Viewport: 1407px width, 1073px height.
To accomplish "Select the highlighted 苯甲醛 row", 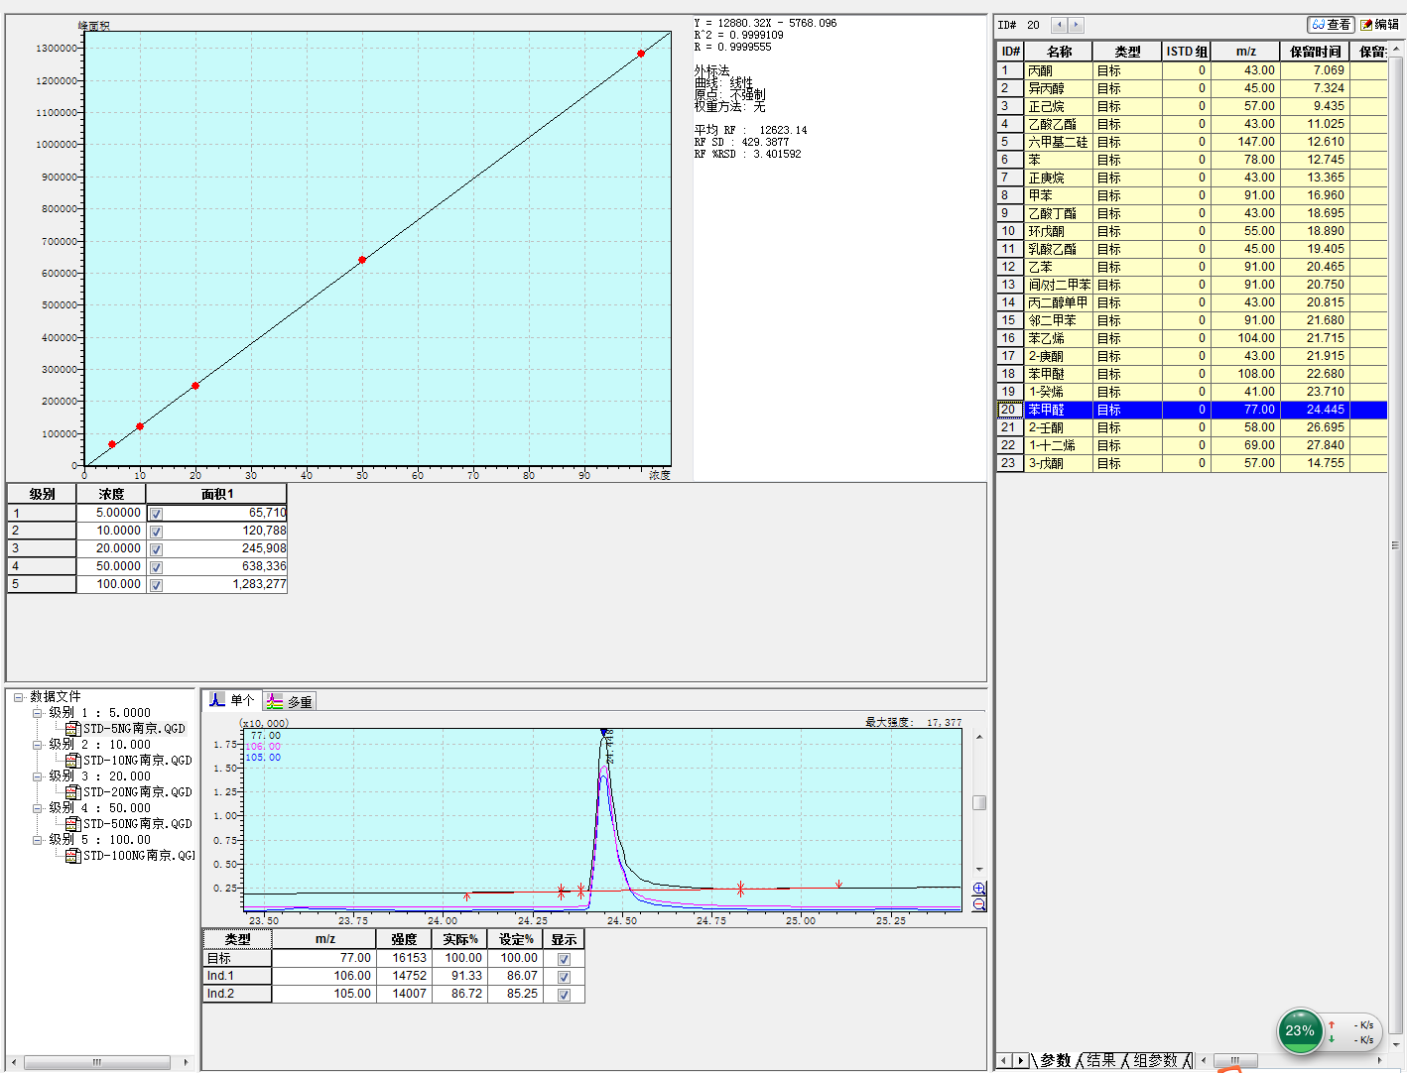I will 1192,410.
